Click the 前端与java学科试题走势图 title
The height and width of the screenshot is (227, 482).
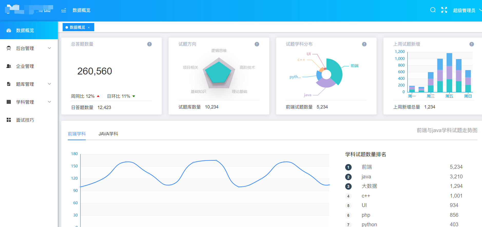tap(447, 130)
